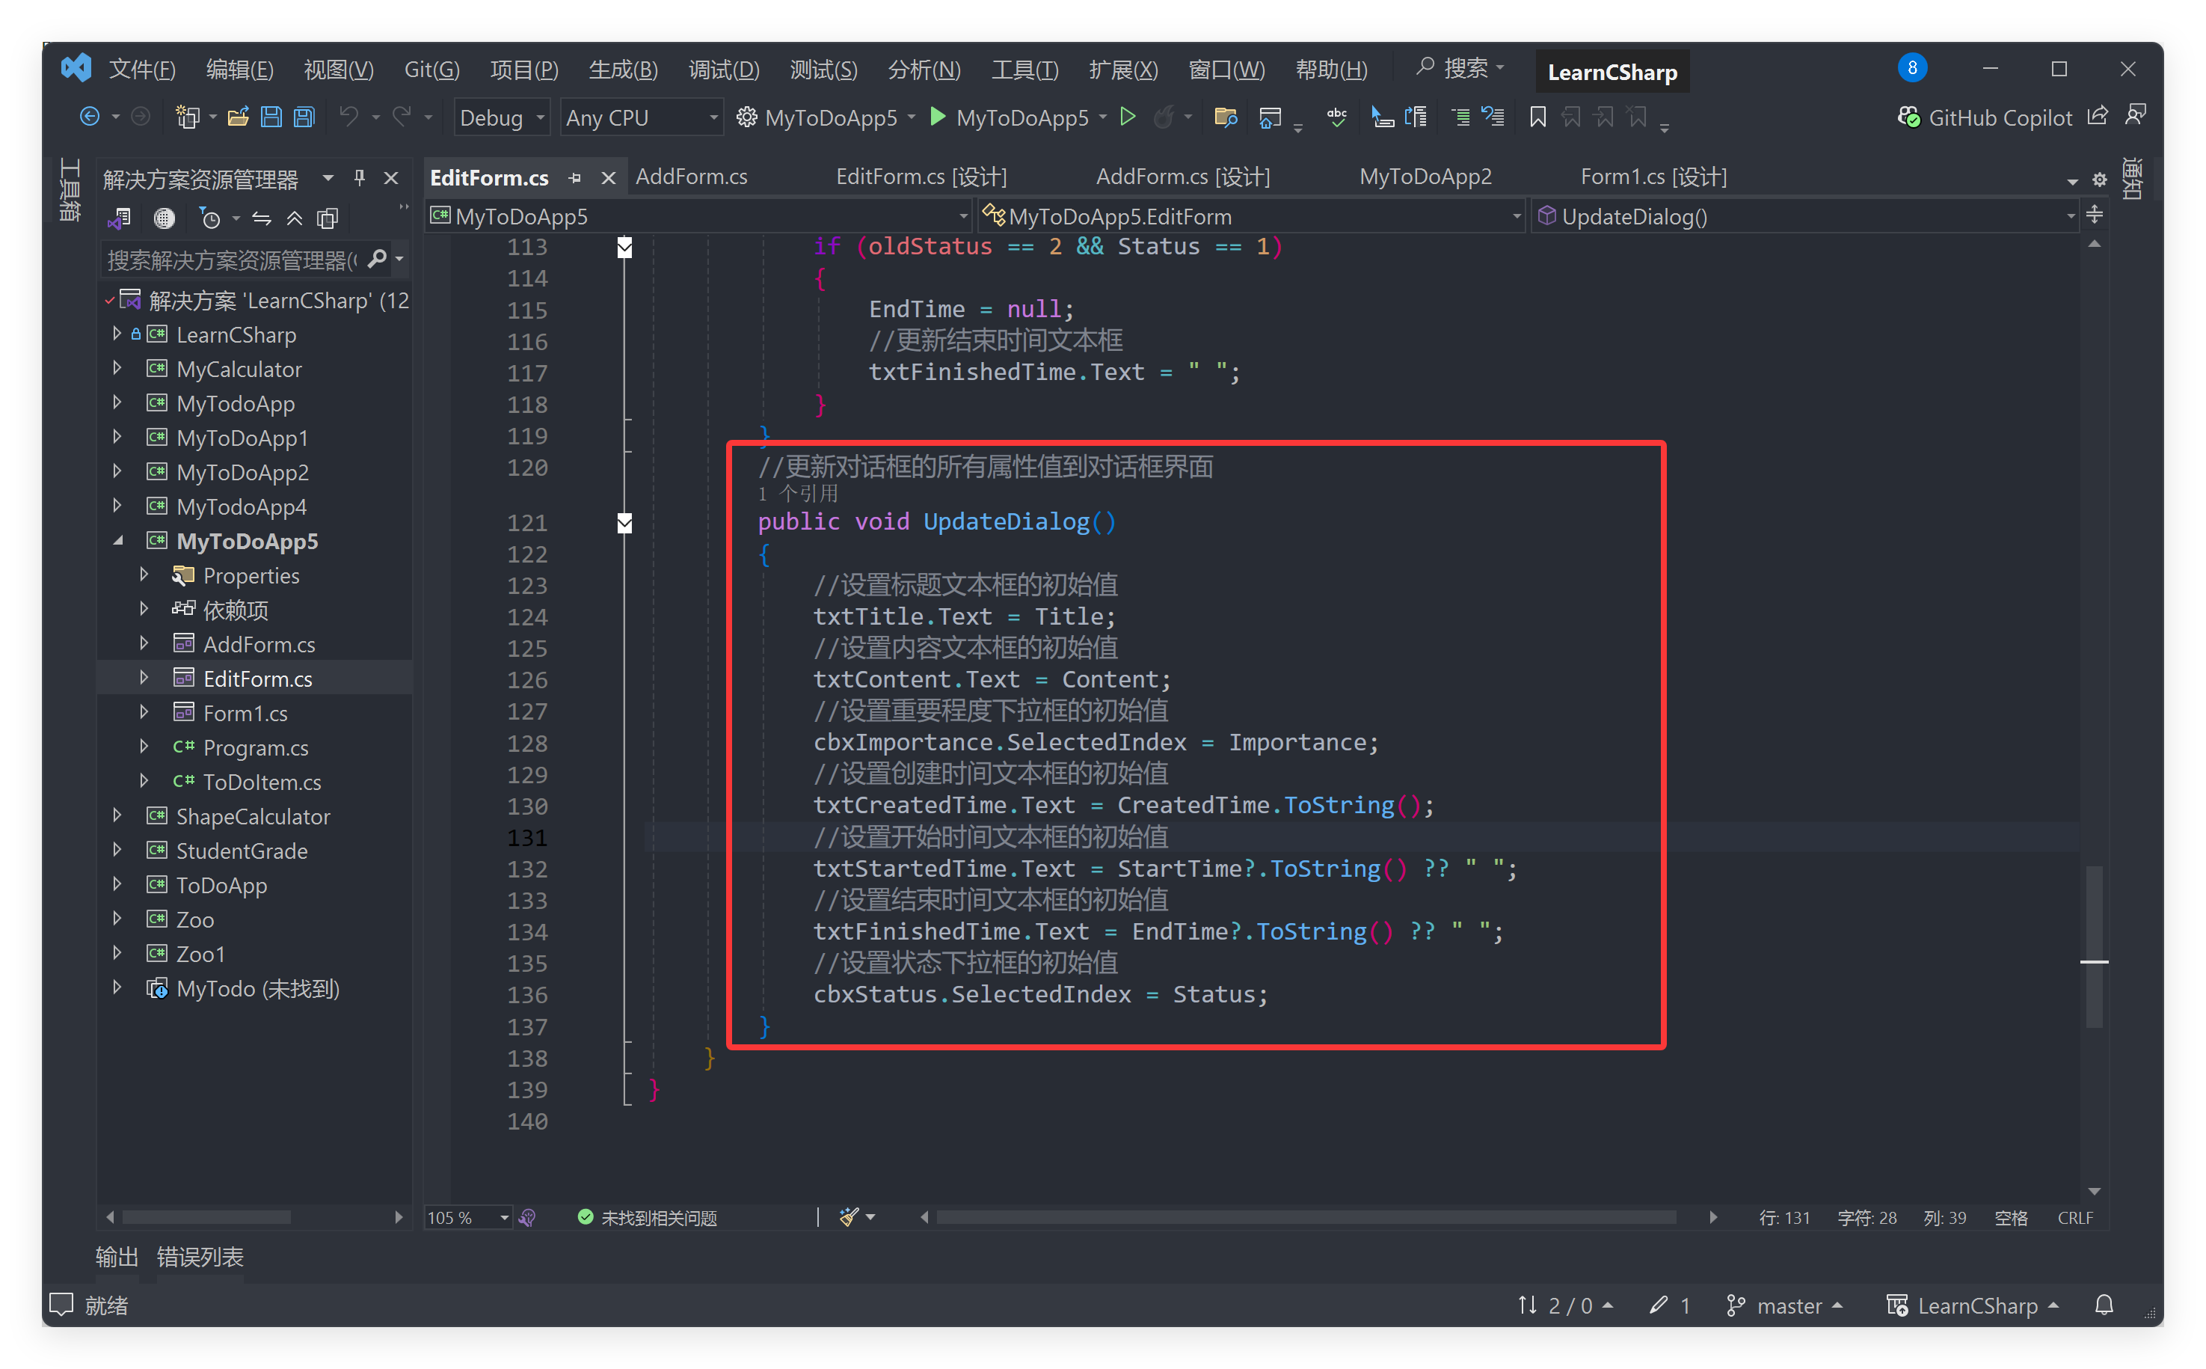Open the Any CPU platform dropdown
The height and width of the screenshot is (1369, 2206).
click(x=642, y=117)
